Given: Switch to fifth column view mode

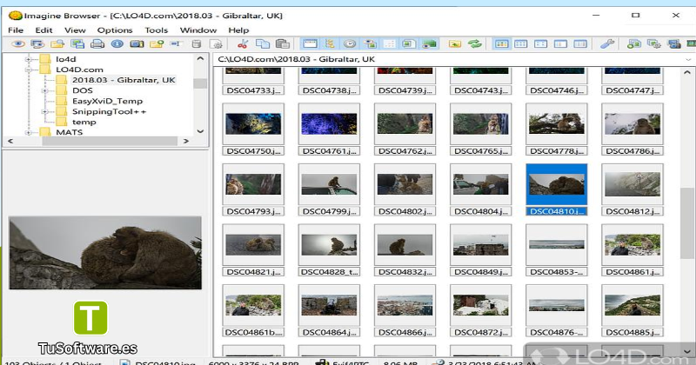Looking at the screenshot, I should tap(580, 44).
